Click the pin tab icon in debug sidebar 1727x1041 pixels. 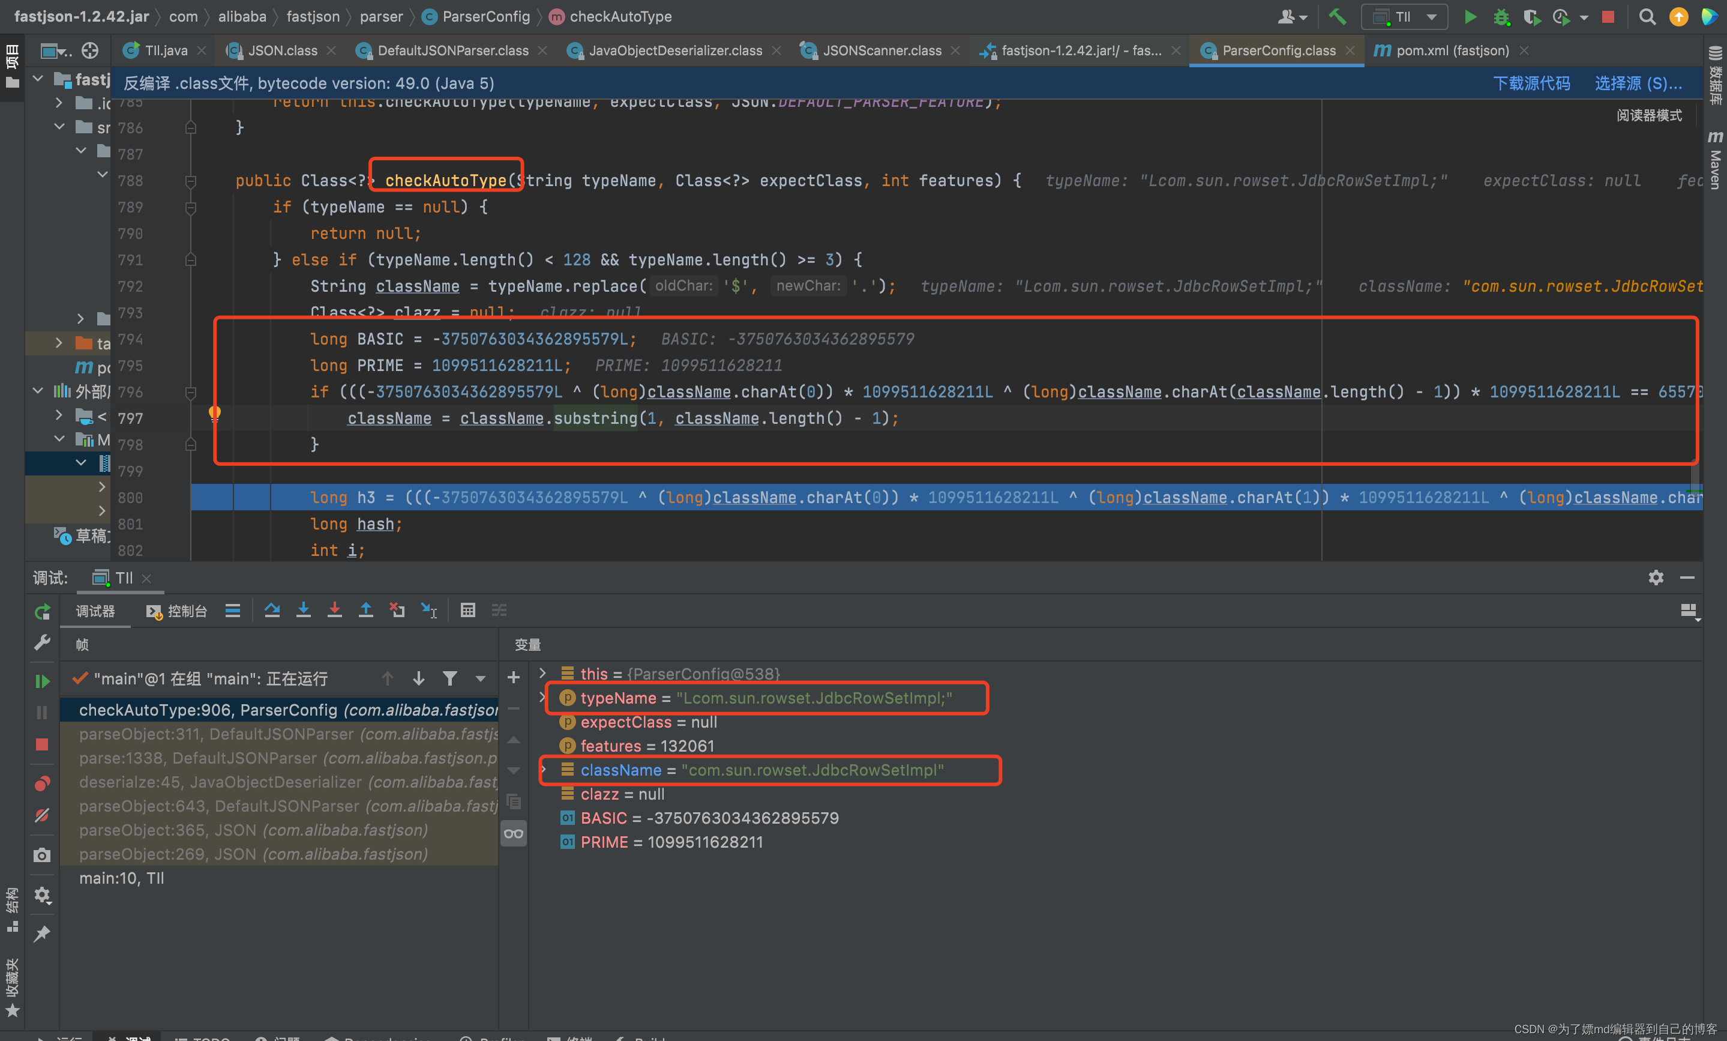[42, 933]
